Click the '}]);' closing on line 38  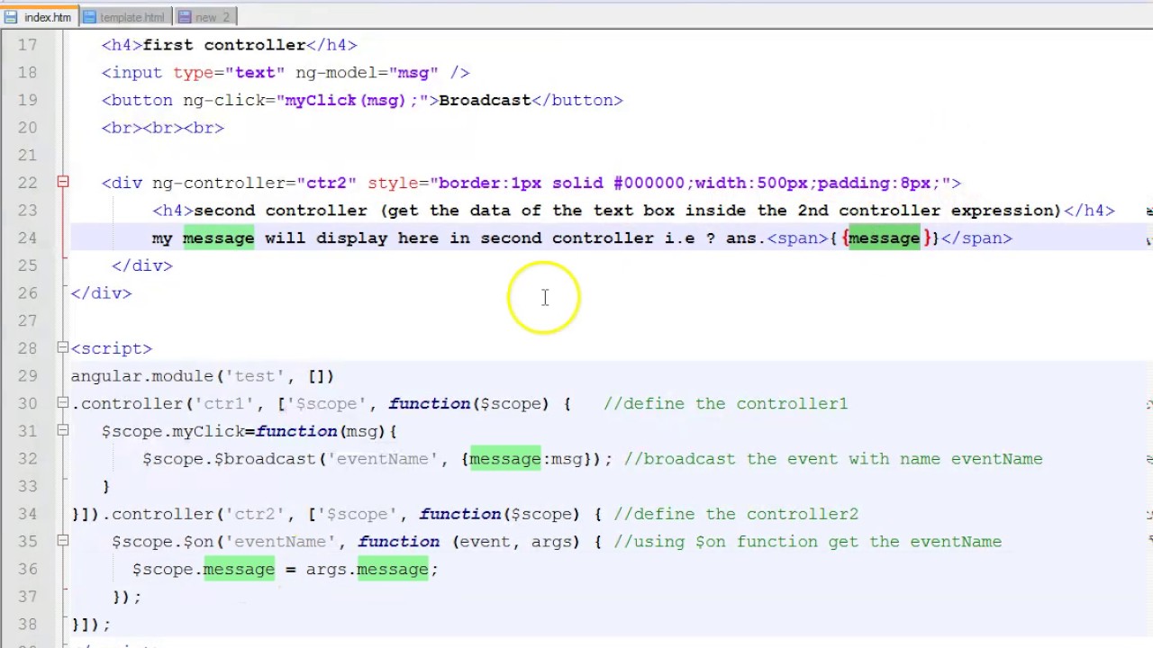click(91, 624)
